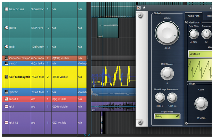This screenshot has height=139, width=214.
Task: Click the 1,531 ms Portamento value
Action: tap(172, 106)
